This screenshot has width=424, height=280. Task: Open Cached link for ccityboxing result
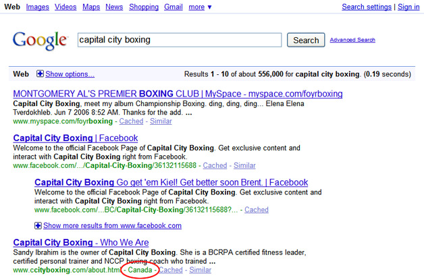171,270
